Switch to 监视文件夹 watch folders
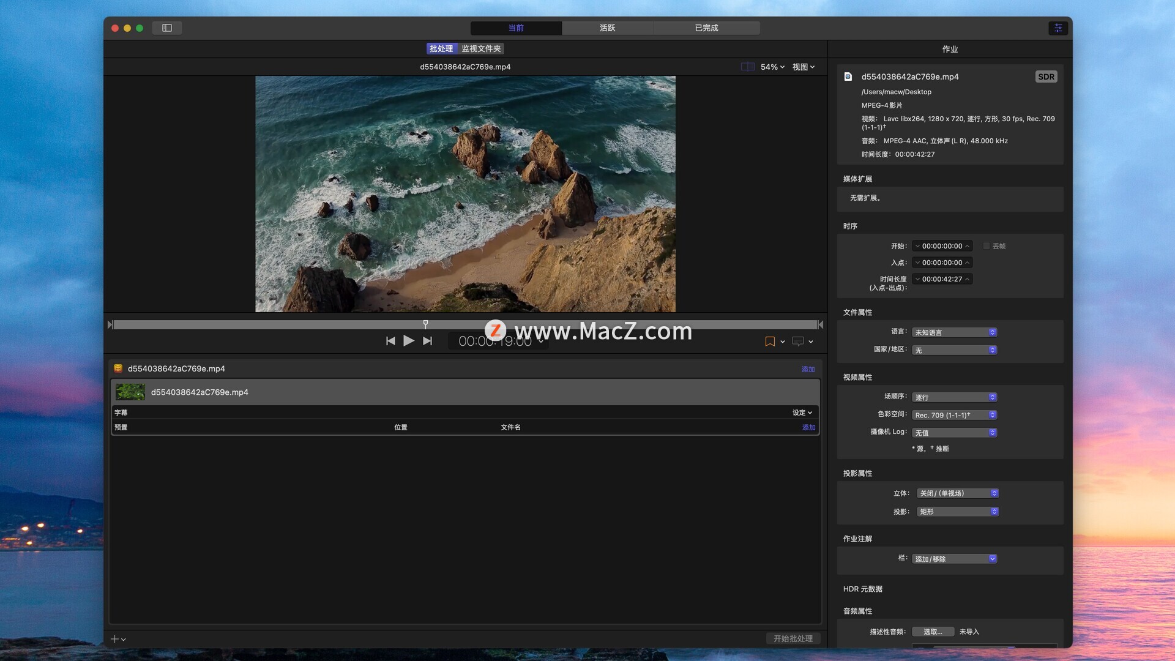 point(481,49)
